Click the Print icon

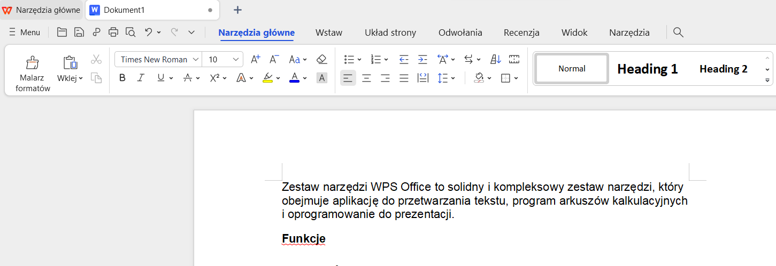point(113,33)
